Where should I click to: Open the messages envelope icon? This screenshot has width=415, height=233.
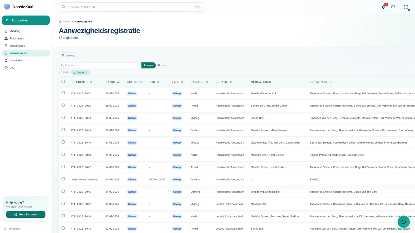(393, 7)
